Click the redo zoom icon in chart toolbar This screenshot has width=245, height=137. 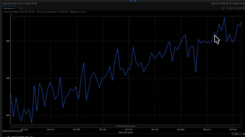227,8
